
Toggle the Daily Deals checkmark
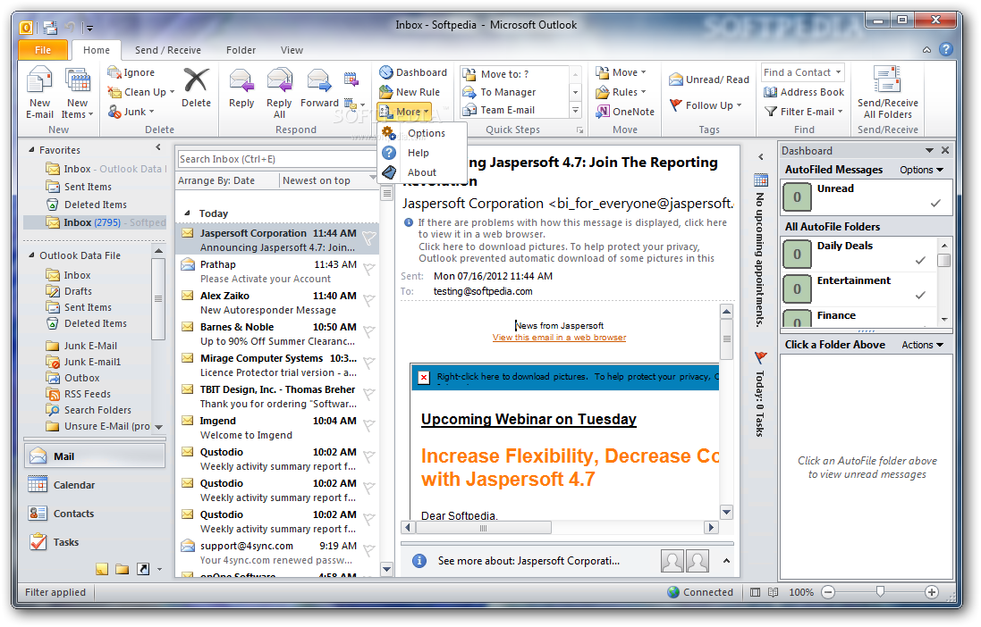(920, 260)
